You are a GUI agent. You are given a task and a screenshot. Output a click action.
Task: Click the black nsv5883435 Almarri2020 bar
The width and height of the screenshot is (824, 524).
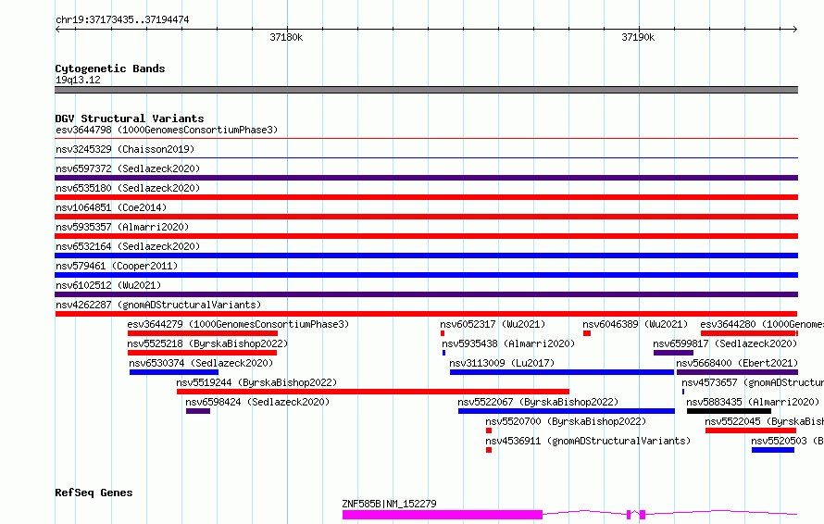pyautogui.click(x=729, y=411)
